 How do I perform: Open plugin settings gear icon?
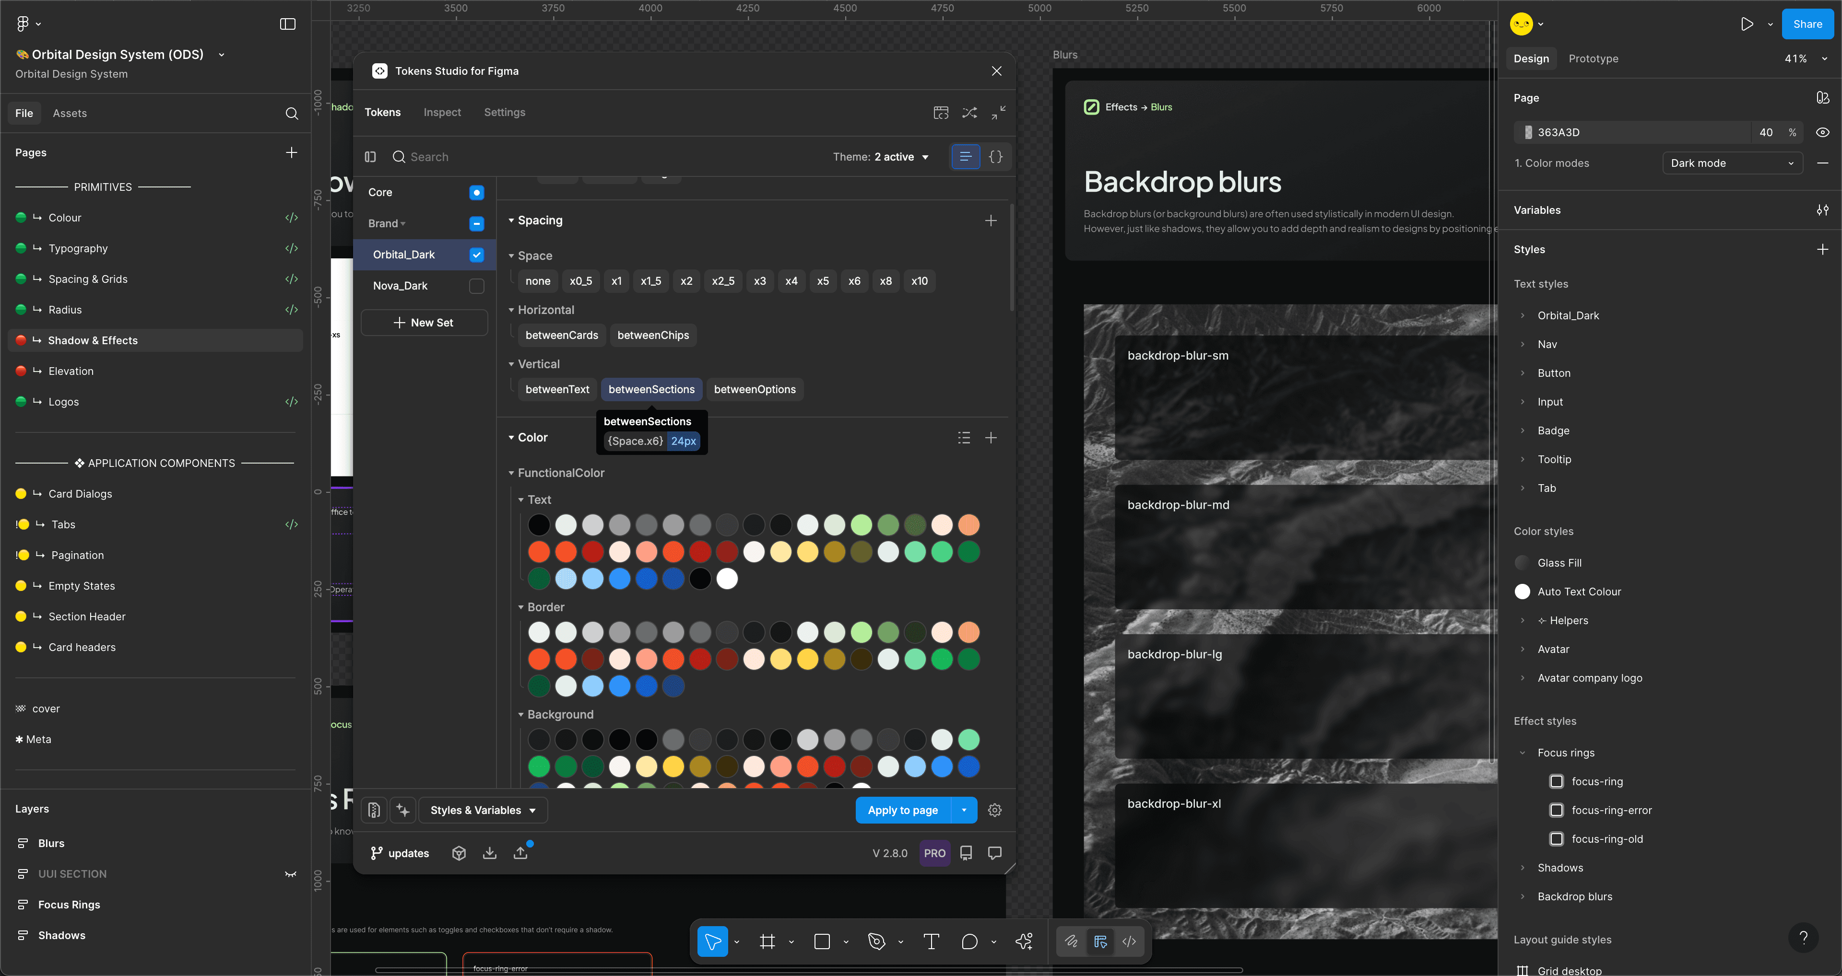[x=995, y=810]
